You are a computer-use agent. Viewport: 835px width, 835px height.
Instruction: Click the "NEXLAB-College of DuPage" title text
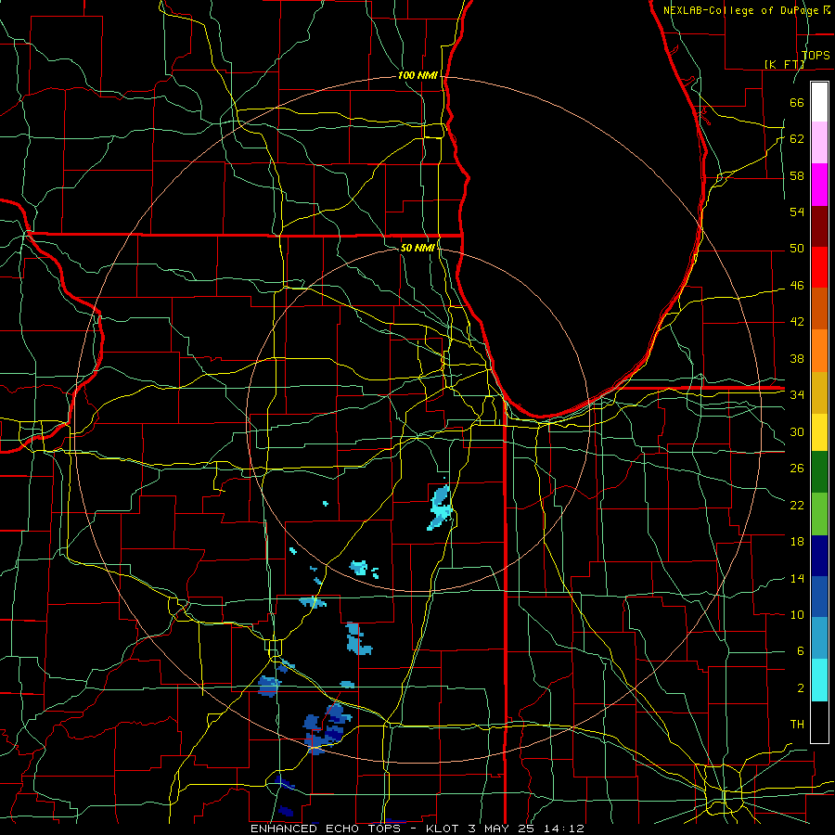point(743,10)
